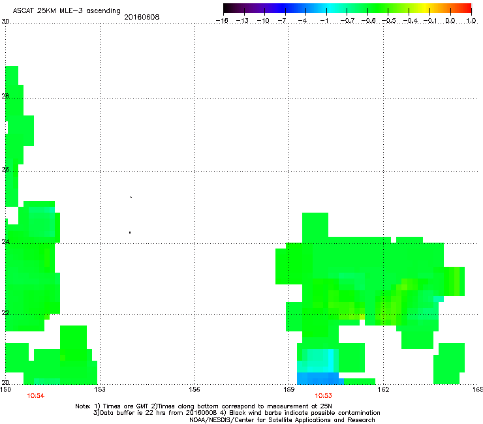Select the "-10" color scale label
This screenshot has height=424, width=483.
point(263,21)
